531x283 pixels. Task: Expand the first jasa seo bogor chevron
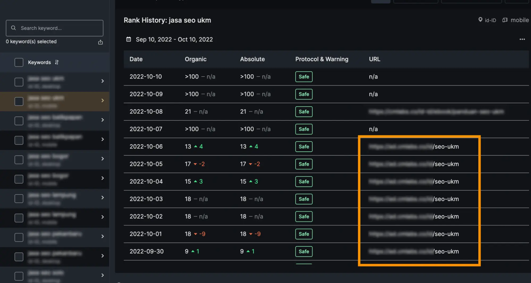[x=103, y=159]
